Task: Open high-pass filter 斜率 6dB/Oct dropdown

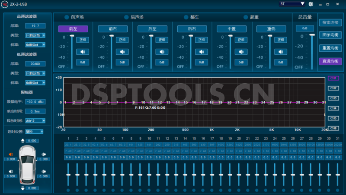Action: tap(35, 45)
